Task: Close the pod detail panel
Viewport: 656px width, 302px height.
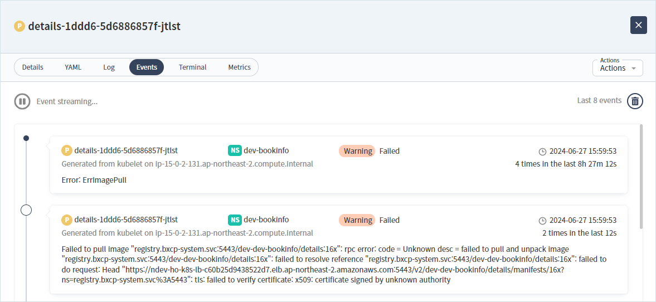Action: [638, 25]
